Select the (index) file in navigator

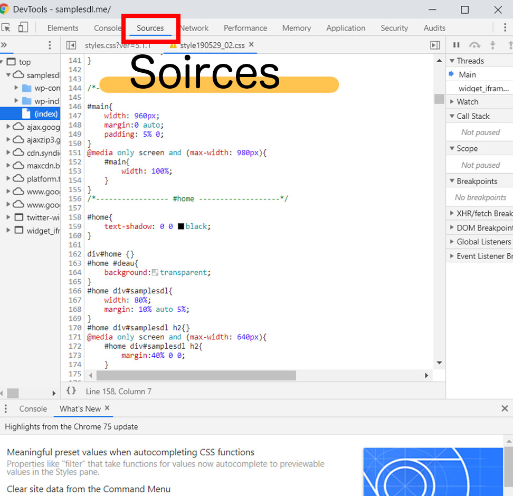click(x=46, y=113)
